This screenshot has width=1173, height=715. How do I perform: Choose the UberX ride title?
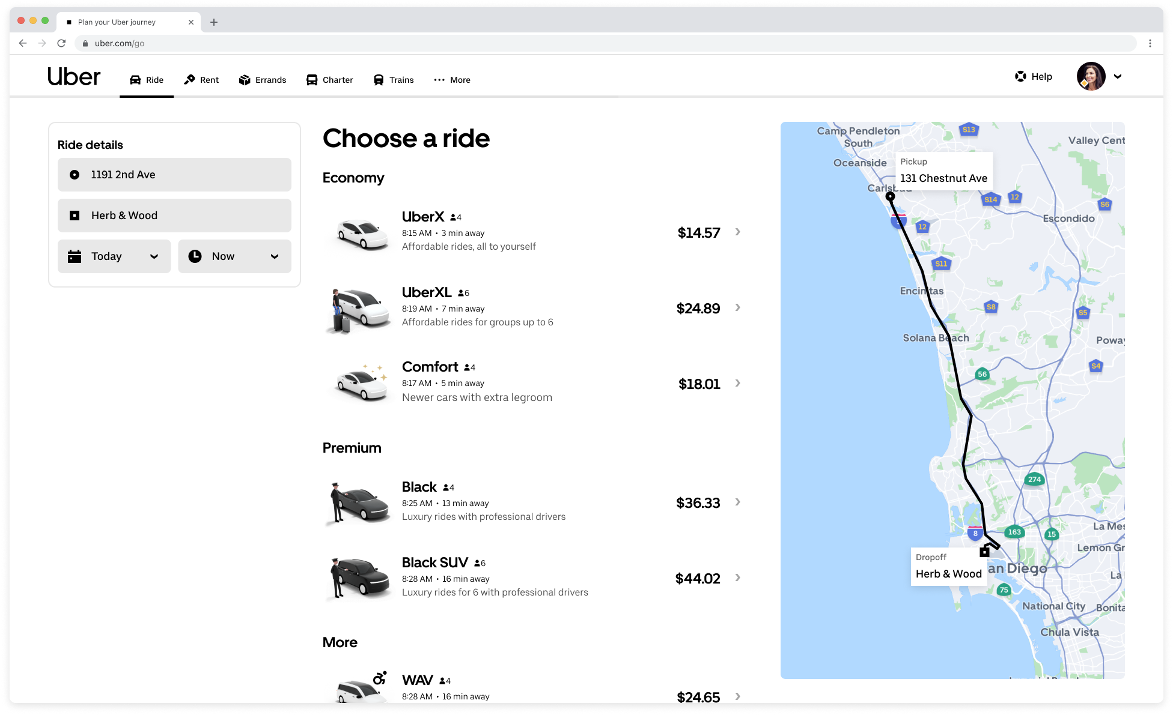point(423,217)
